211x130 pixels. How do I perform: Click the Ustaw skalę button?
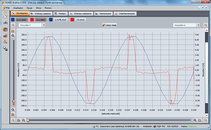point(110,25)
